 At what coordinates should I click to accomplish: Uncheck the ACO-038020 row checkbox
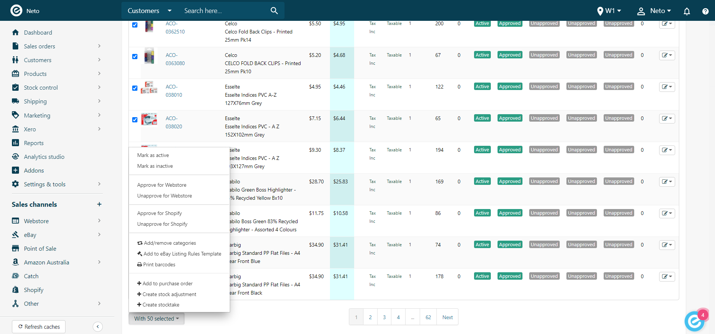[x=135, y=120]
